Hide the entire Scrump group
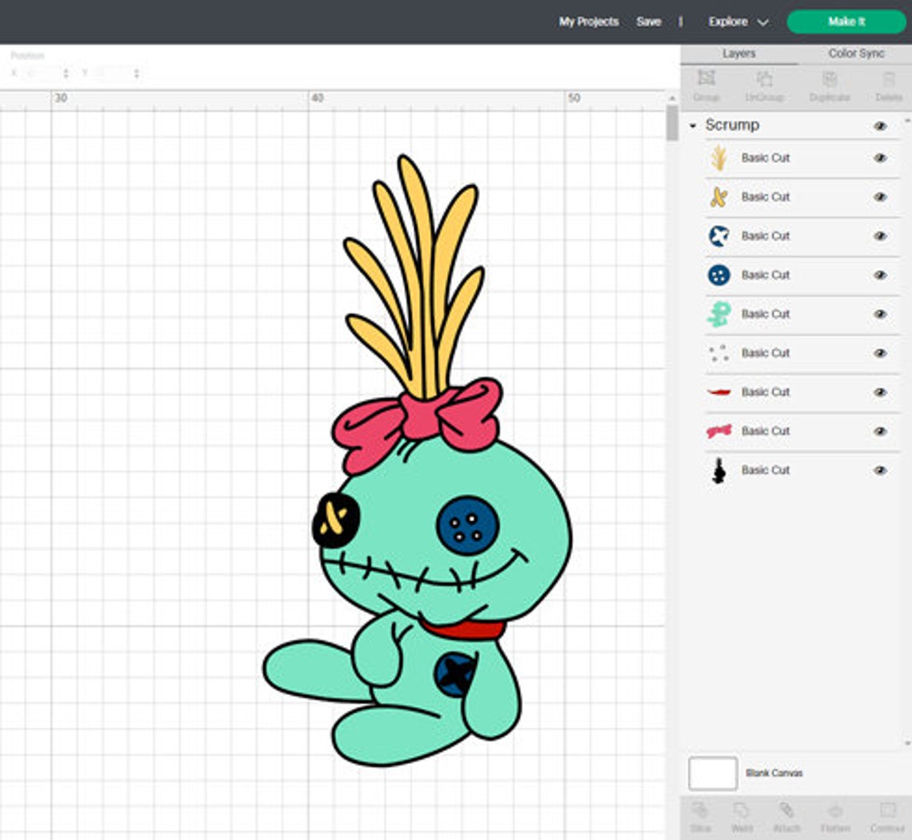The height and width of the screenshot is (840, 912). (x=880, y=126)
